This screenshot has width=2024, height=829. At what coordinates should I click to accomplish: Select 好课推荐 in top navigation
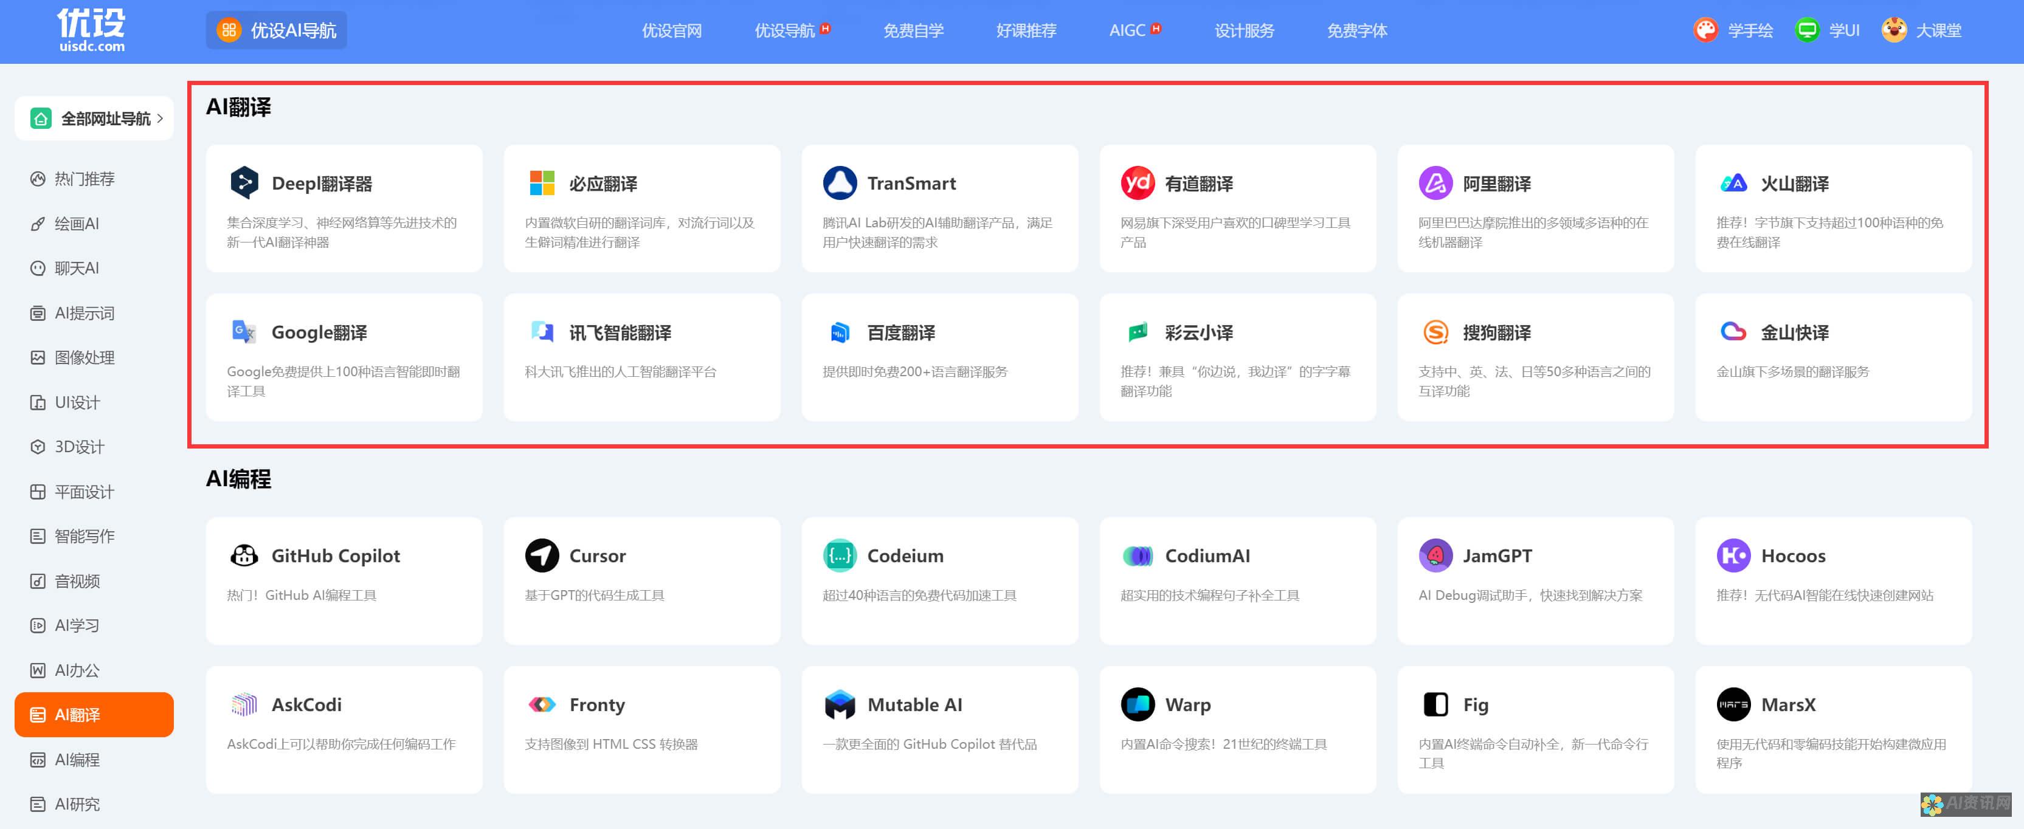coord(1025,30)
